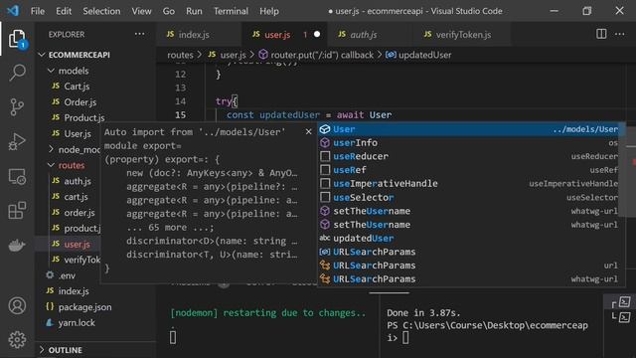
Task: Open the Manage gear settings menu
Action: point(17,340)
